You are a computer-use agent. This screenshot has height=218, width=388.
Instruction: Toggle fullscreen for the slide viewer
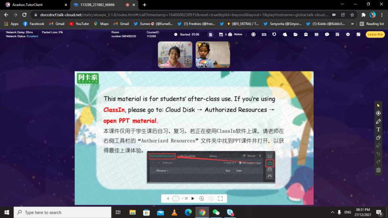221,199
